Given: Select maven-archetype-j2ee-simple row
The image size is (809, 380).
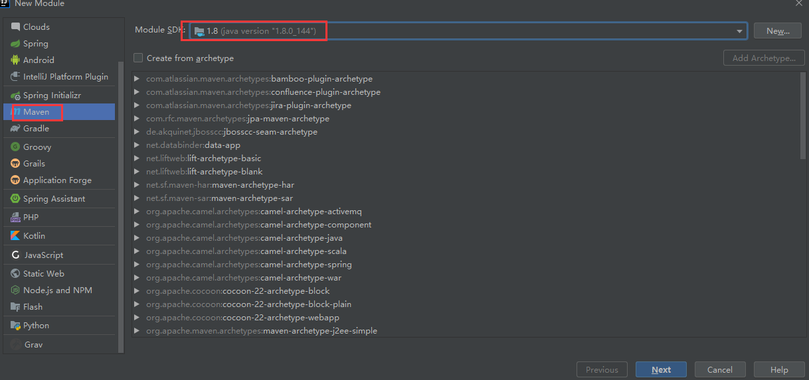Looking at the screenshot, I should pos(465,331).
